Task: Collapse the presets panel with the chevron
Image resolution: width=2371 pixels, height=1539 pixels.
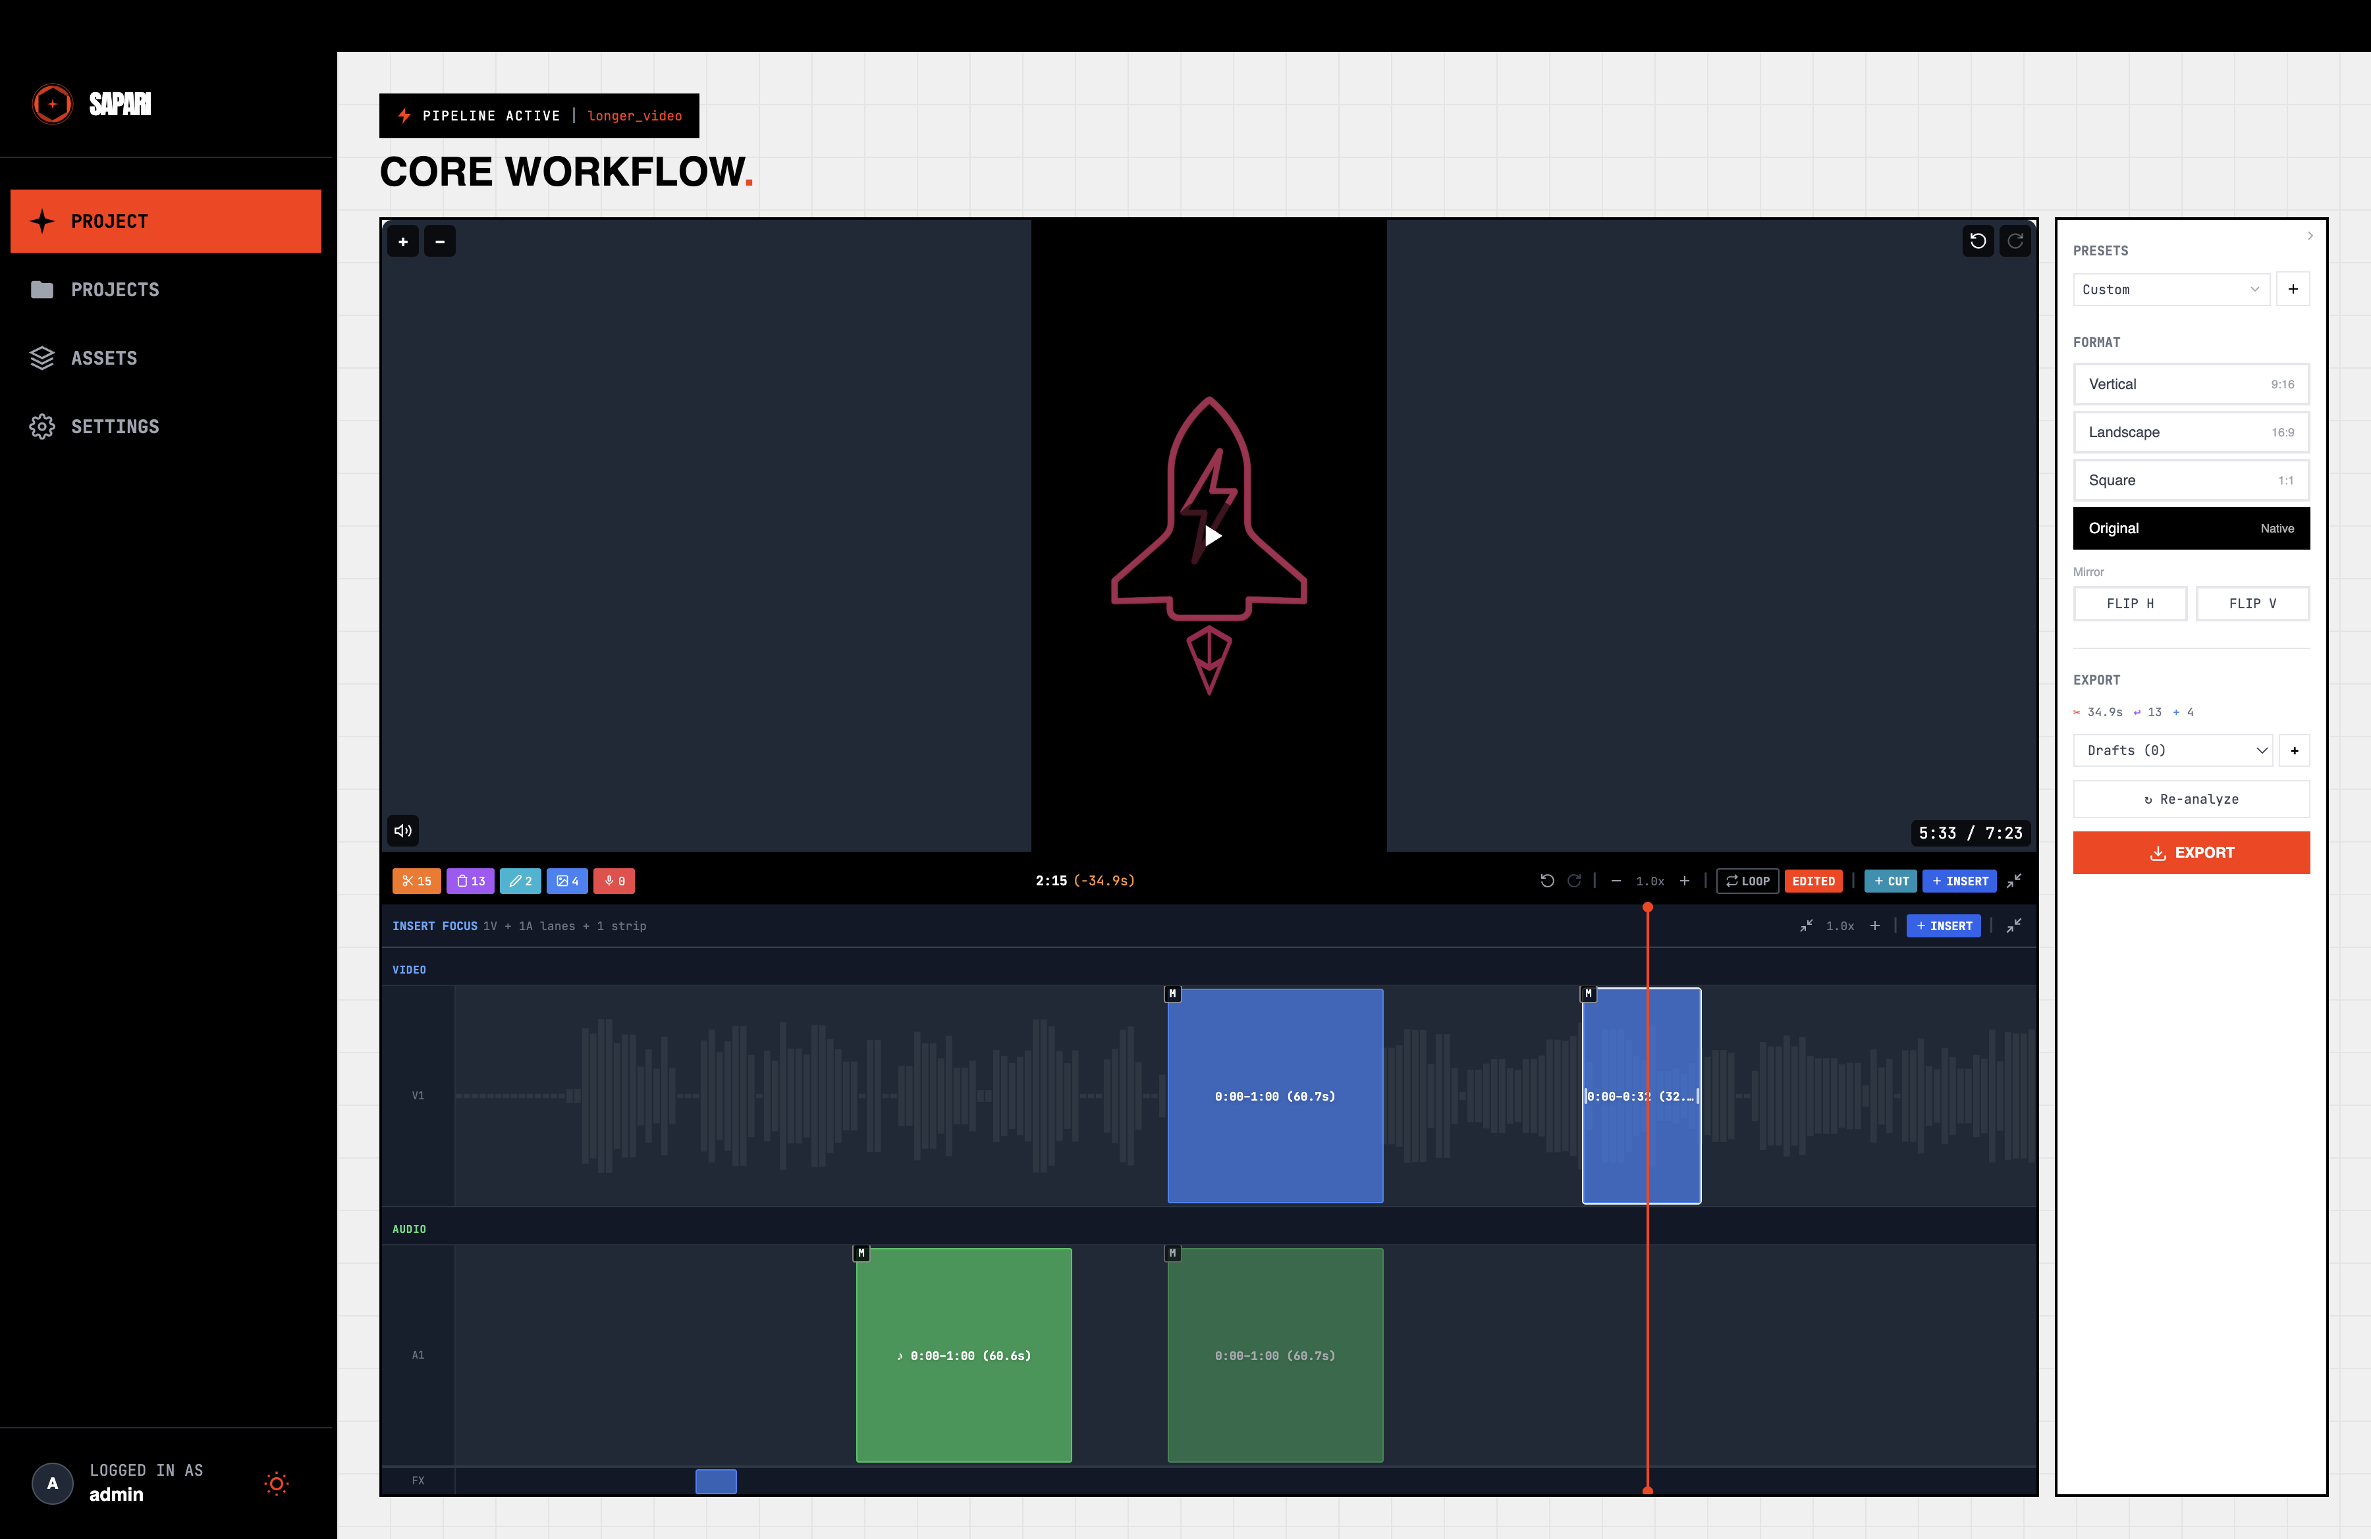Action: (x=2310, y=235)
